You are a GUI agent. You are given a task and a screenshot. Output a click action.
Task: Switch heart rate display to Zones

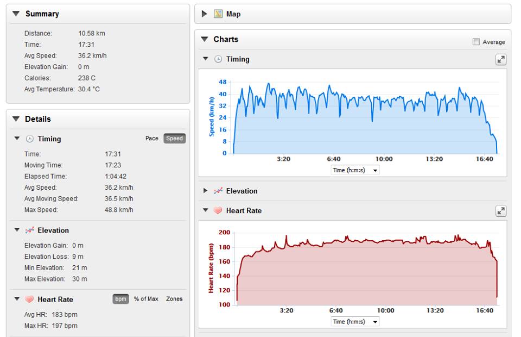click(x=174, y=299)
